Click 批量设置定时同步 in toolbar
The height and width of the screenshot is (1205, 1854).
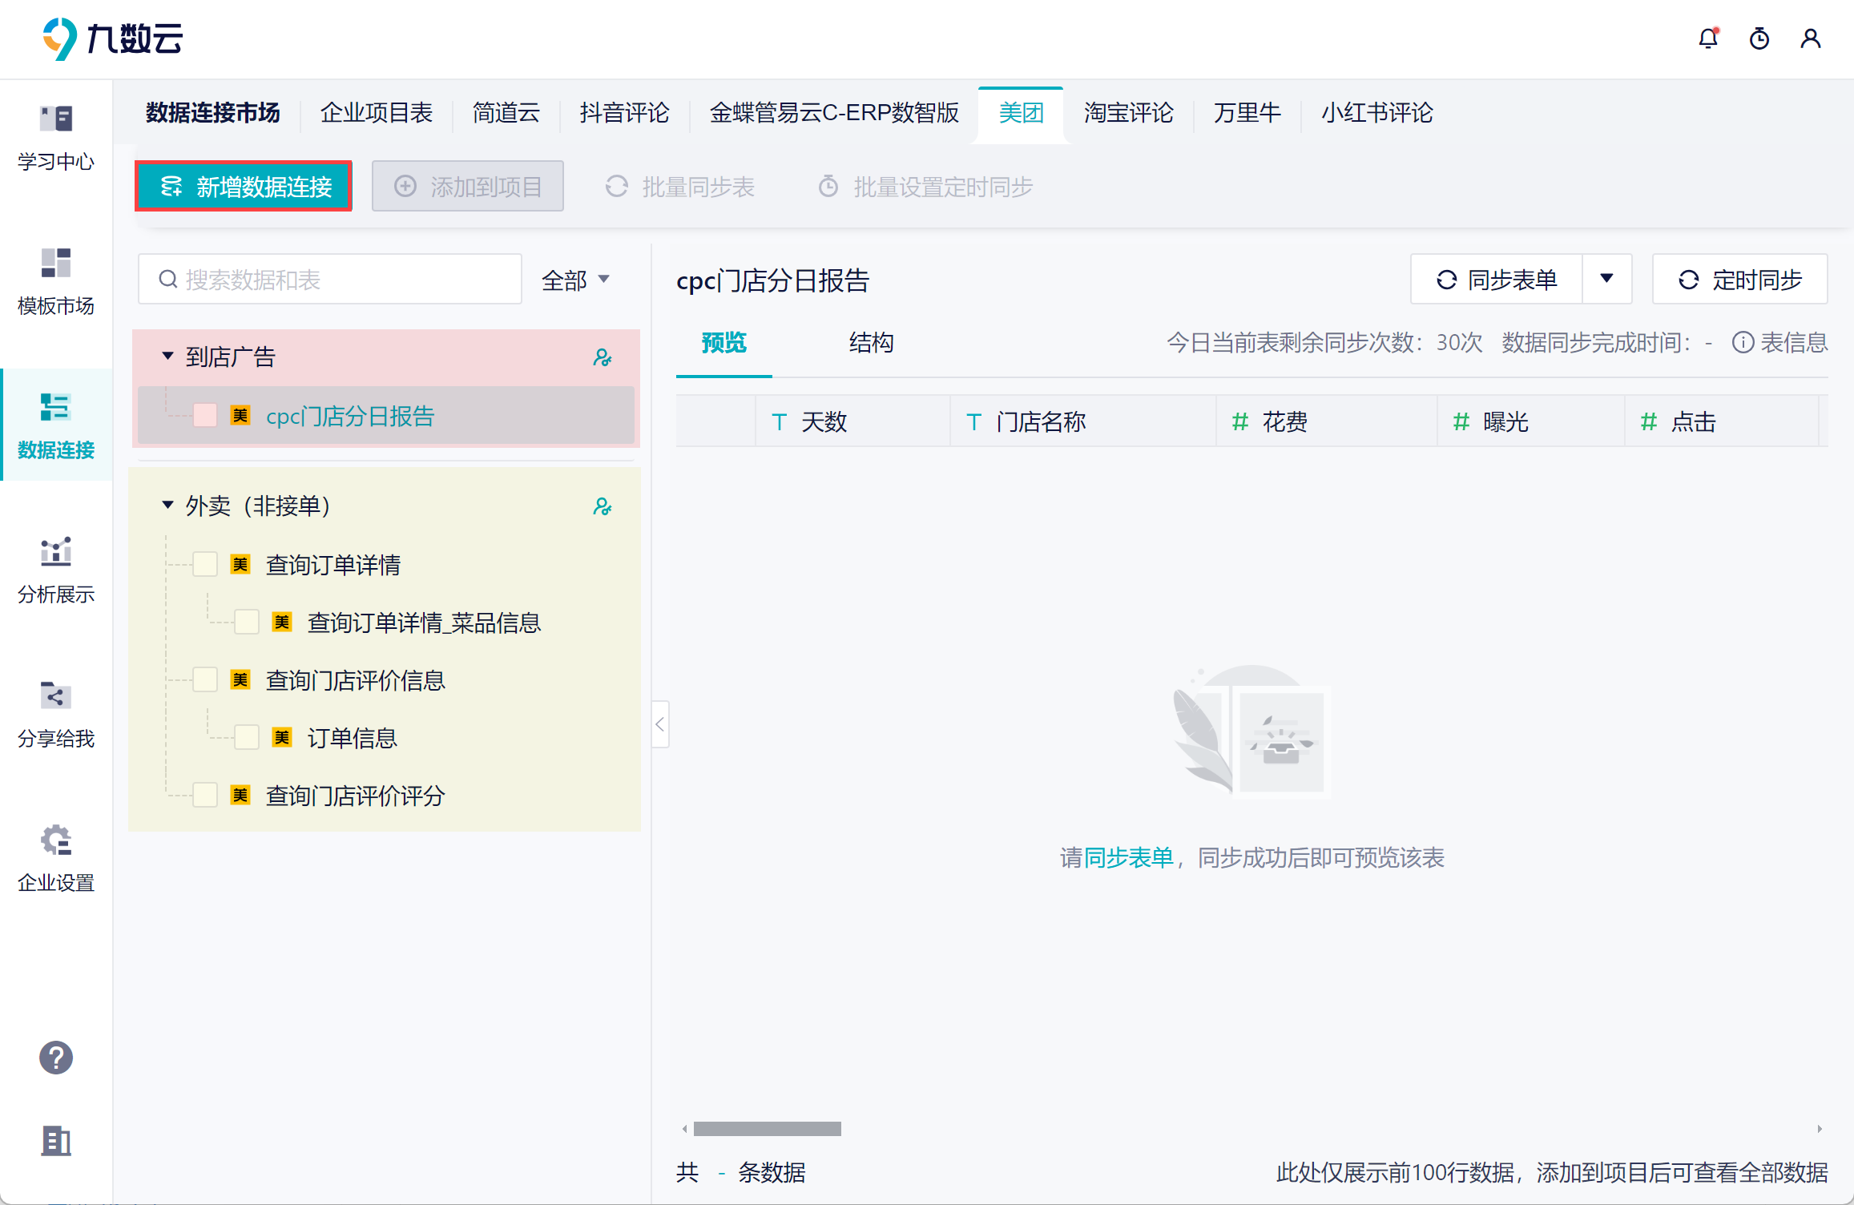[925, 187]
